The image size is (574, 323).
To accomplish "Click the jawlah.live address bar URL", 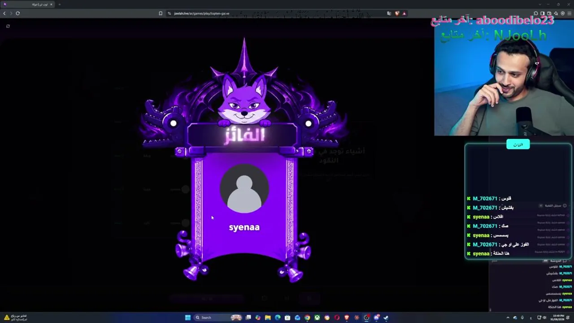I will point(202,13).
